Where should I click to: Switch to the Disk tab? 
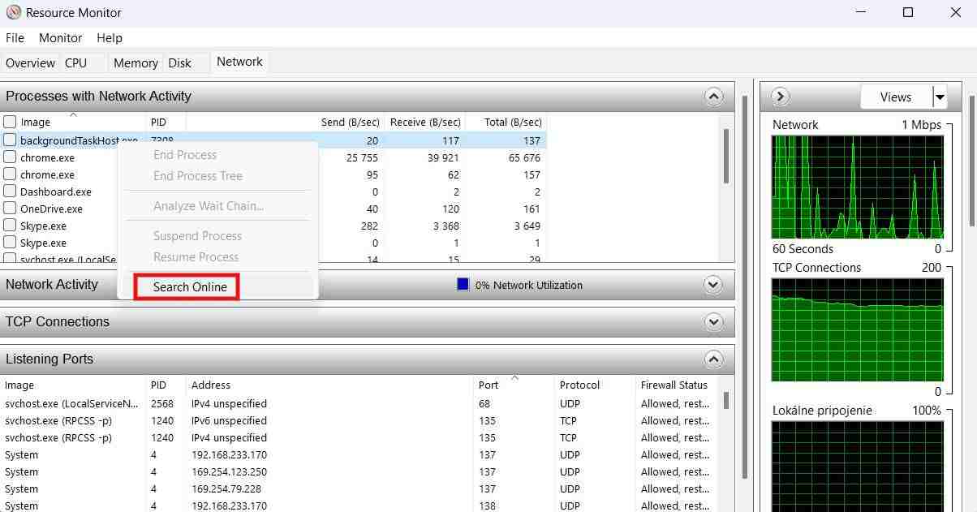(180, 63)
